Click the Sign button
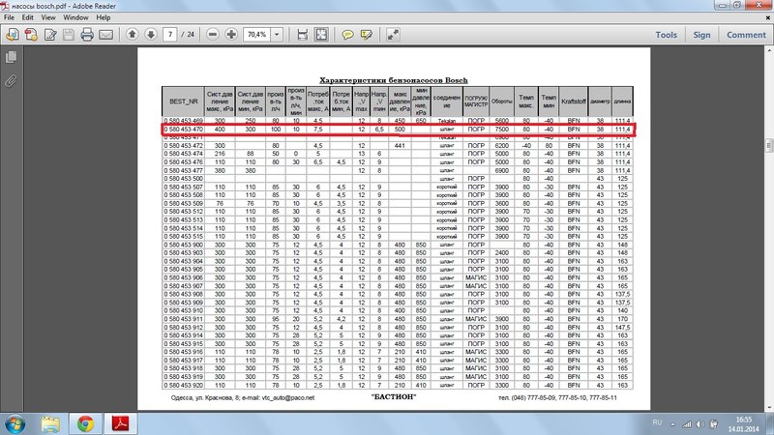Viewport: 774px width, 435px height. (701, 35)
